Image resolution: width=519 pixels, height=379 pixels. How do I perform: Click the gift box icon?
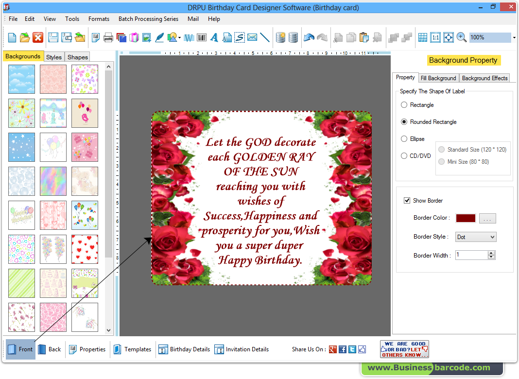click(134, 38)
